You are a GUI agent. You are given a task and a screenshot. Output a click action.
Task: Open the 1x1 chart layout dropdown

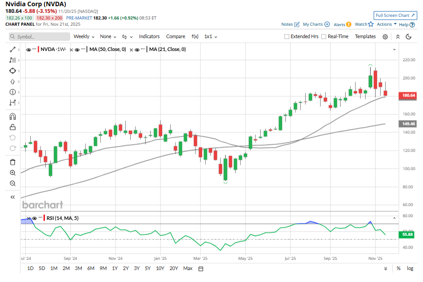point(211,37)
